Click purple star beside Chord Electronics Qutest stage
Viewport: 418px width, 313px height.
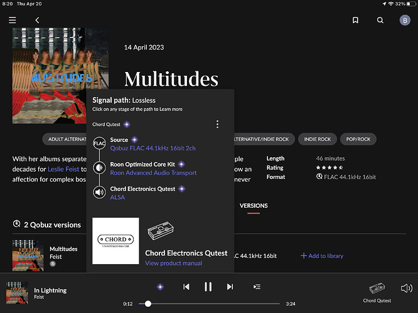coord(182,189)
